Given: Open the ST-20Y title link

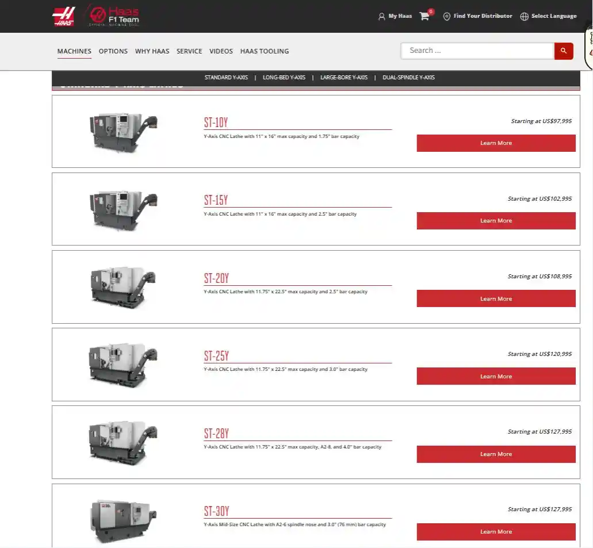Looking at the screenshot, I should click(216, 278).
